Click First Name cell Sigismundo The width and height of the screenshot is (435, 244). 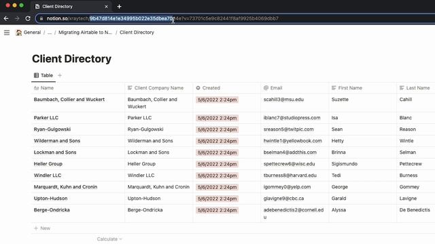345,164
